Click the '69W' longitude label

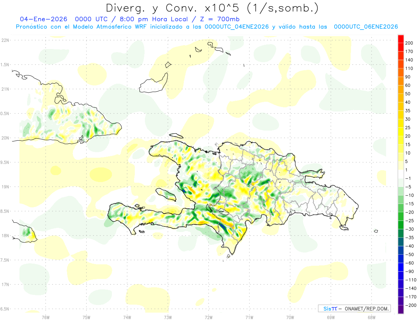[x=331, y=317]
